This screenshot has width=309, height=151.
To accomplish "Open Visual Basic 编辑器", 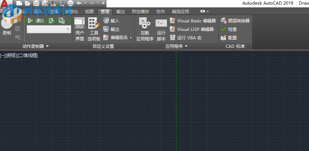I will click(193, 21).
